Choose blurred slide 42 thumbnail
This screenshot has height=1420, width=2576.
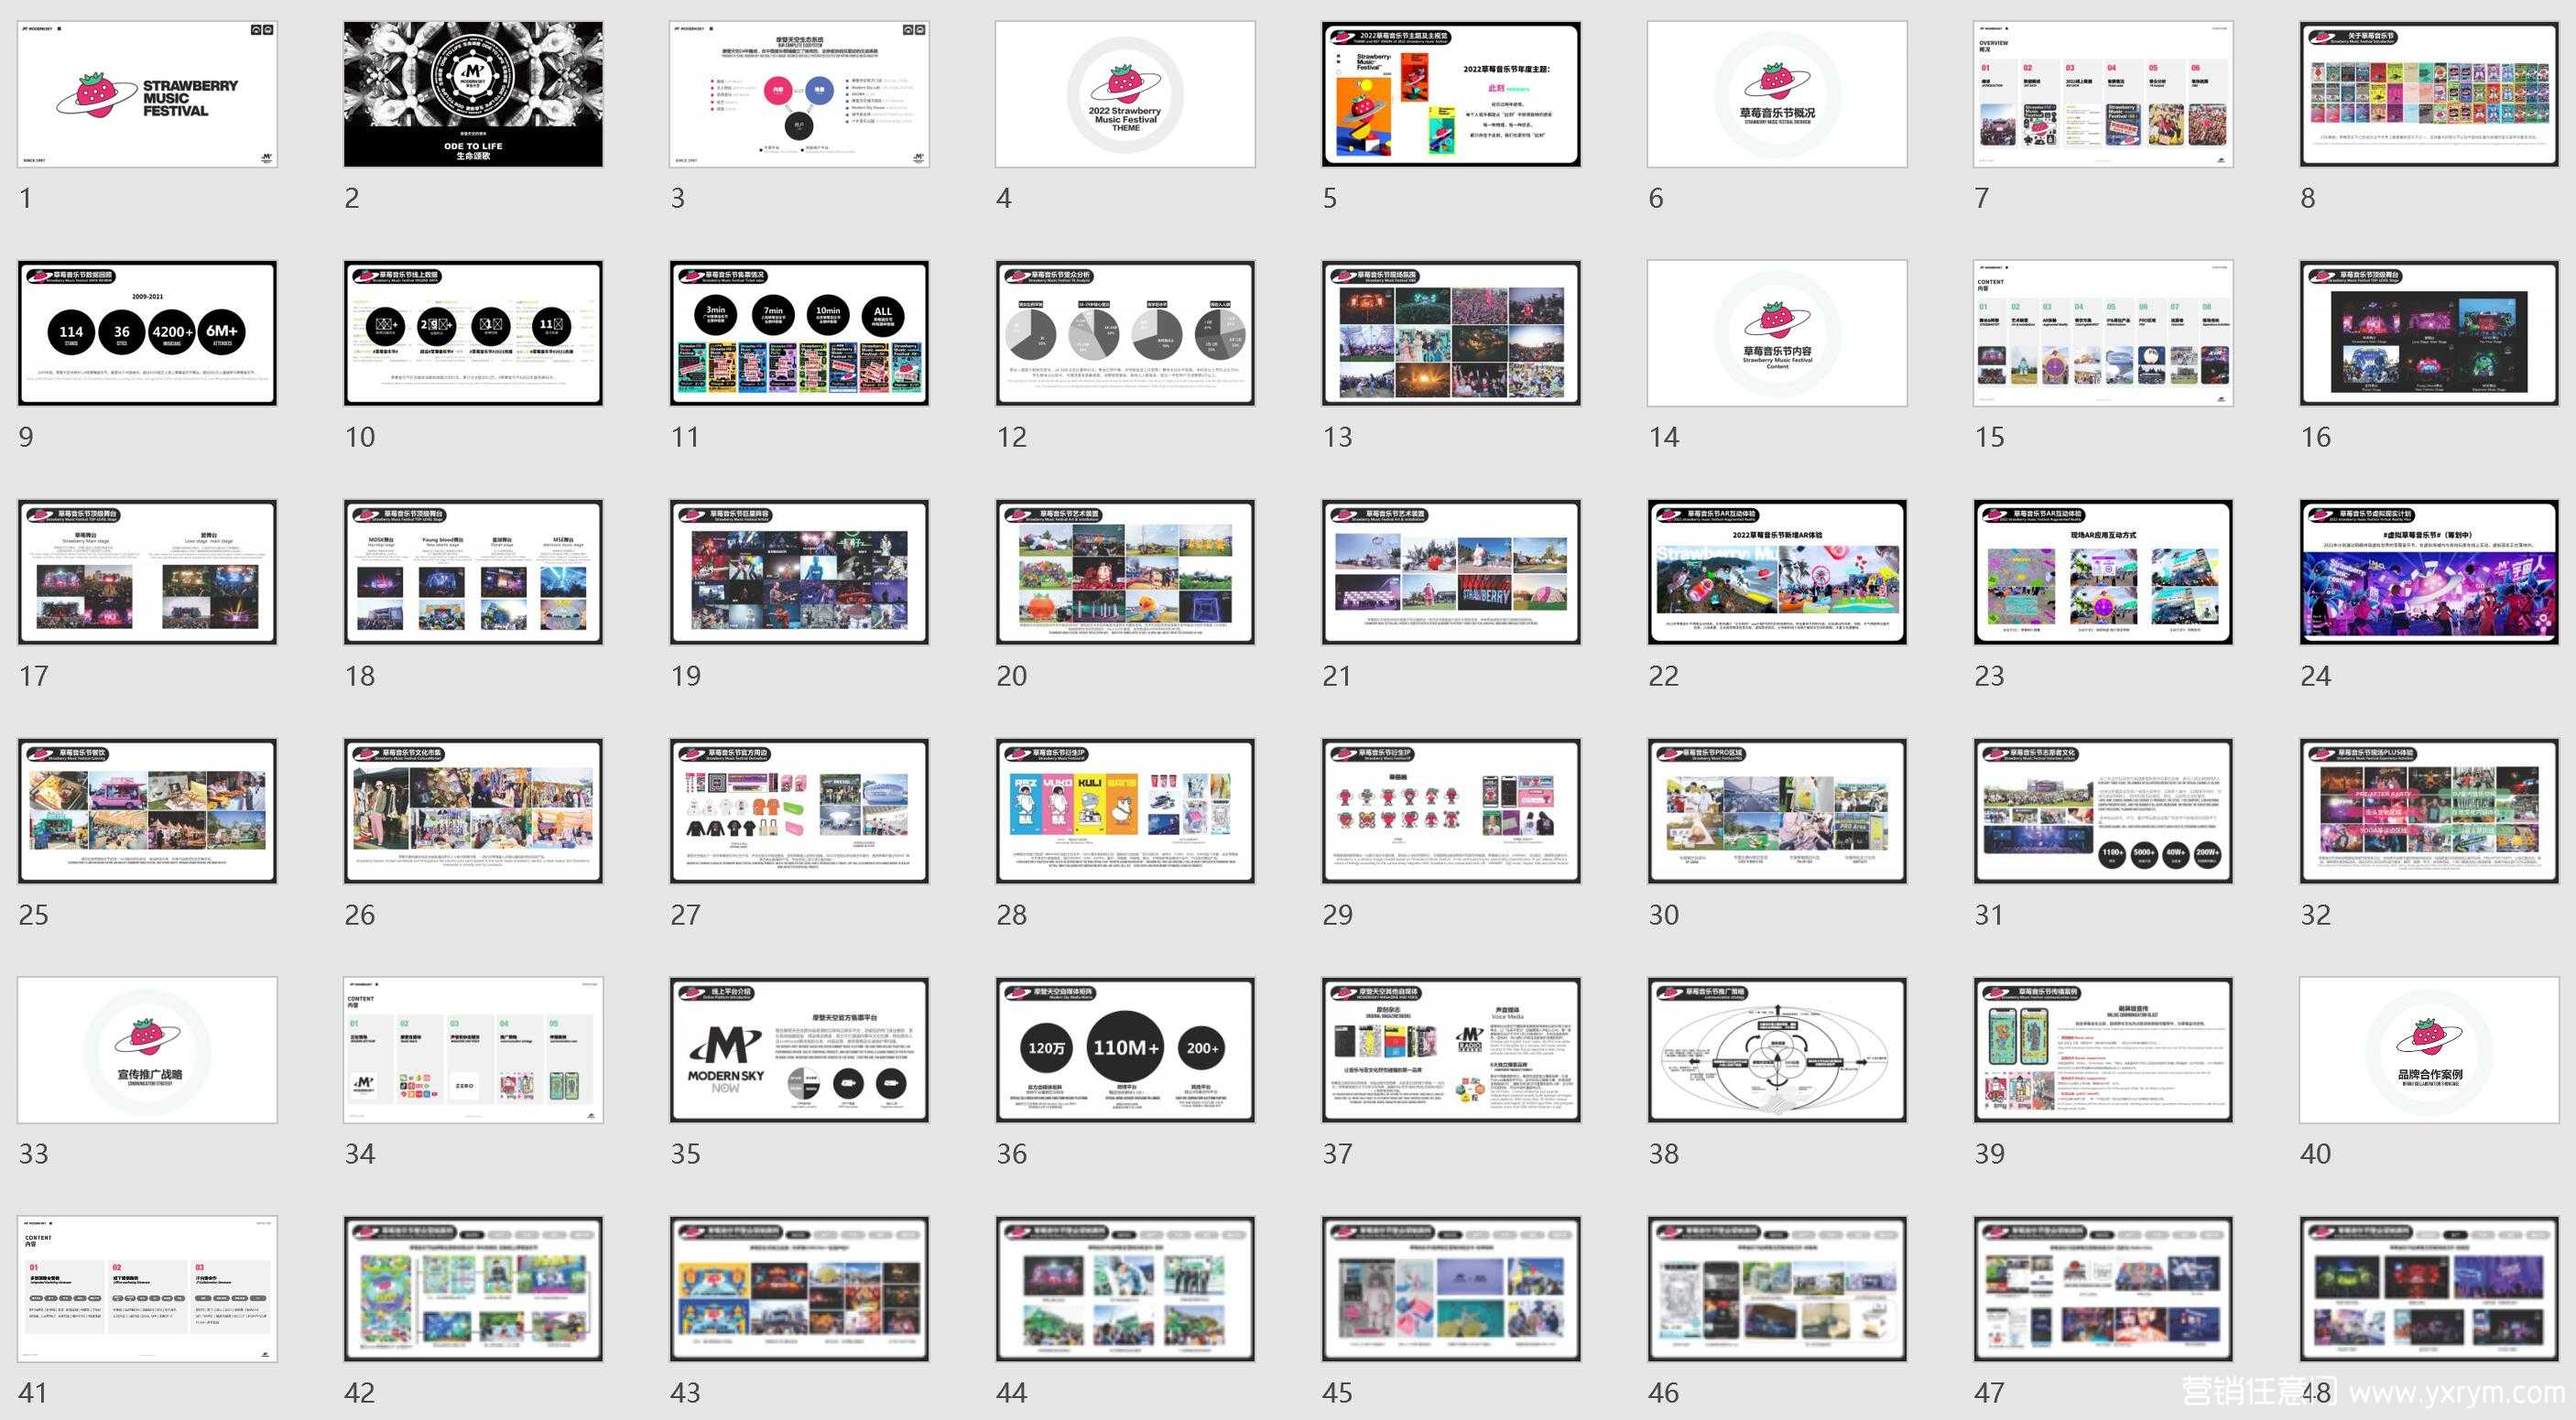tap(473, 1289)
